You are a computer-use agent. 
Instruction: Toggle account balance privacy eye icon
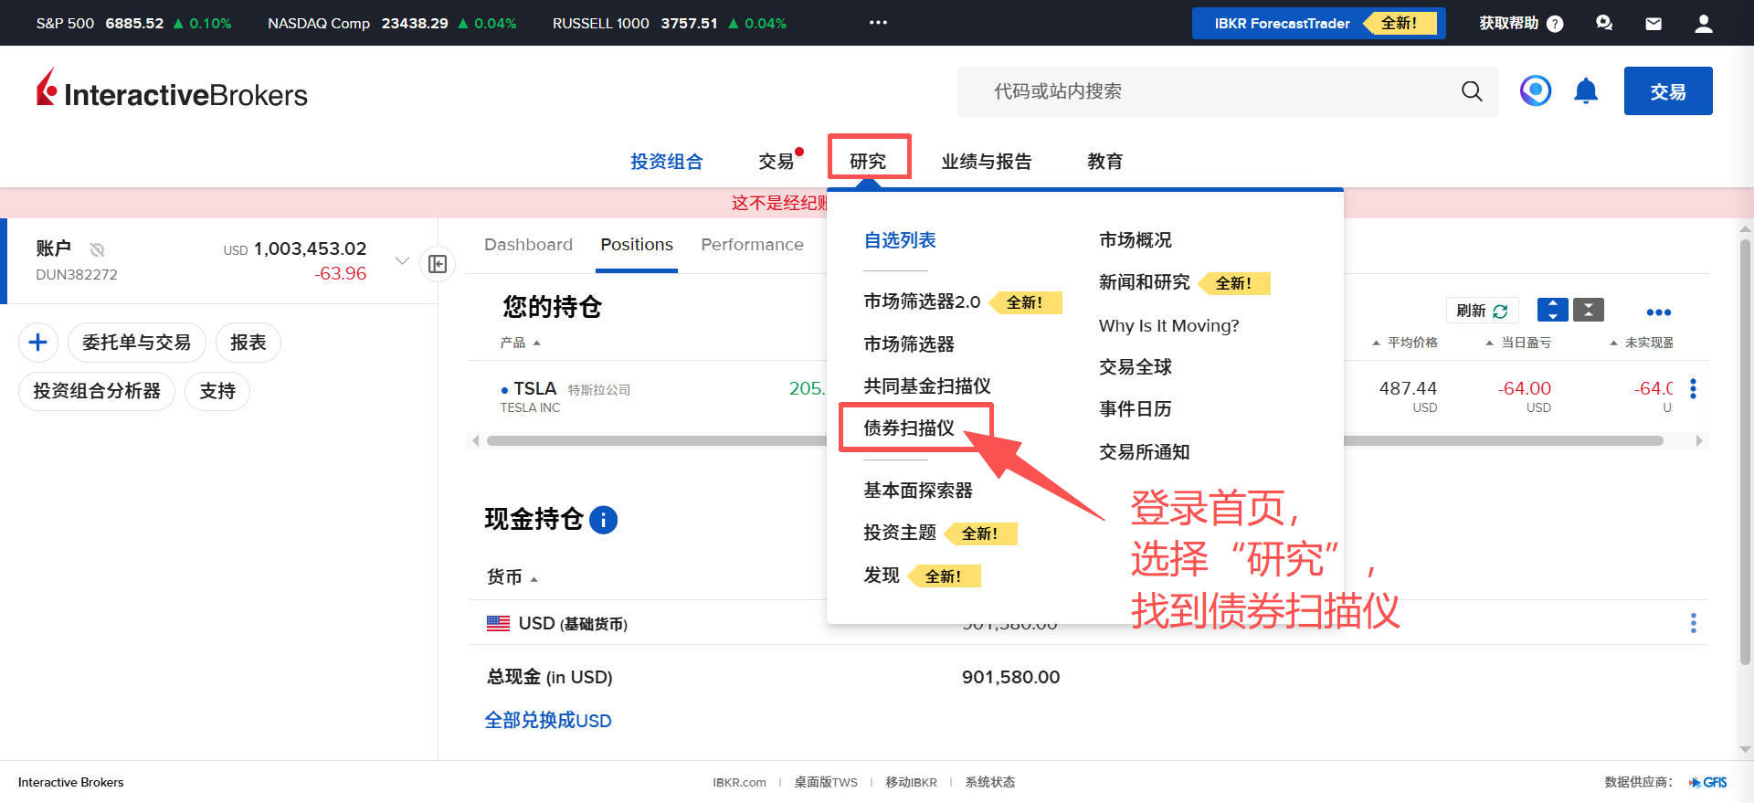pos(98,249)
